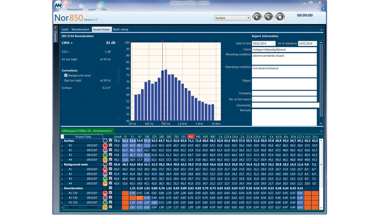Viewport: 382px width, 215px height.
Task: Uncheck the Surface group row checkbox
Action: [x=111, y=141]
